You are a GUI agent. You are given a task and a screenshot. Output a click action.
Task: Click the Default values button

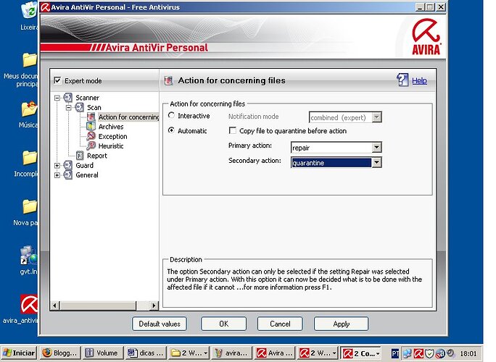[160, 324]
